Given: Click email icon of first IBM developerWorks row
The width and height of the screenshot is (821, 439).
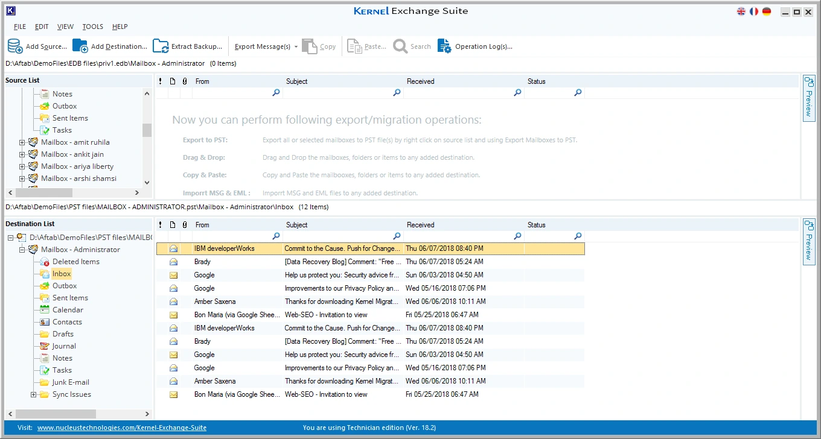Looking at the screenshot, I should pyautogui.click(x=173, y=248).
